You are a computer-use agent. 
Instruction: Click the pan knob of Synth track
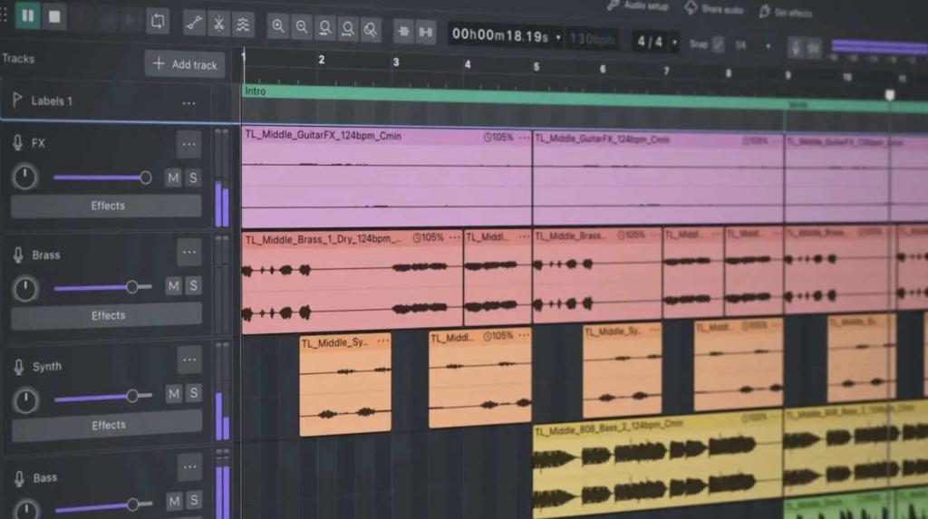point(26,400)
